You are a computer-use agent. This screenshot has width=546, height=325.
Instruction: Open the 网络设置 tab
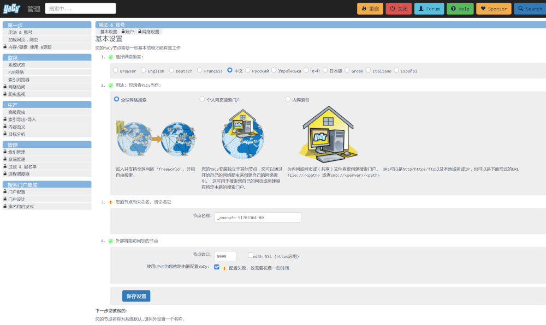[x=148, y=32]
